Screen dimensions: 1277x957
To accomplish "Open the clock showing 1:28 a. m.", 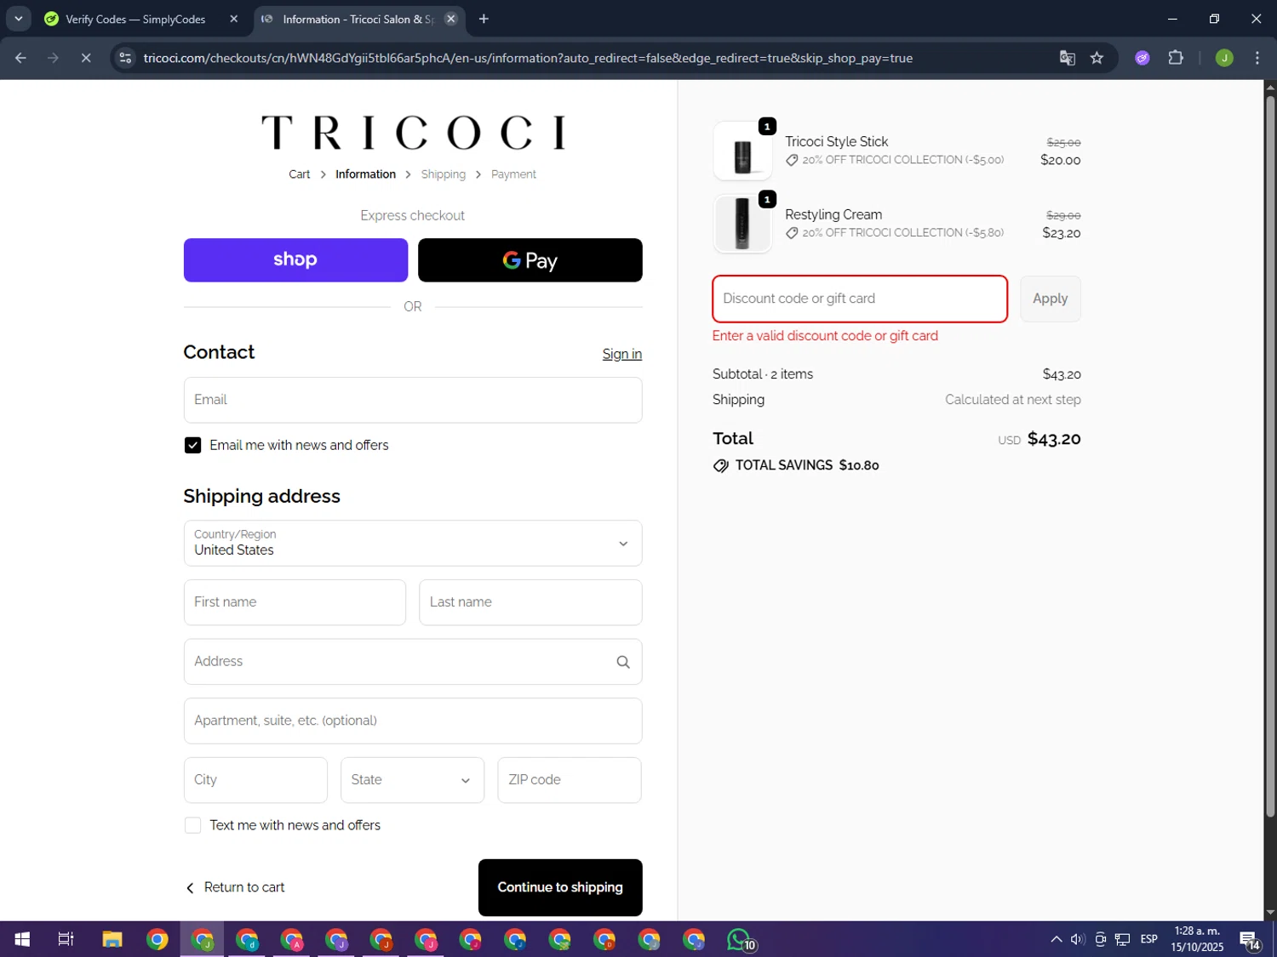I will tap(1197, 939).
